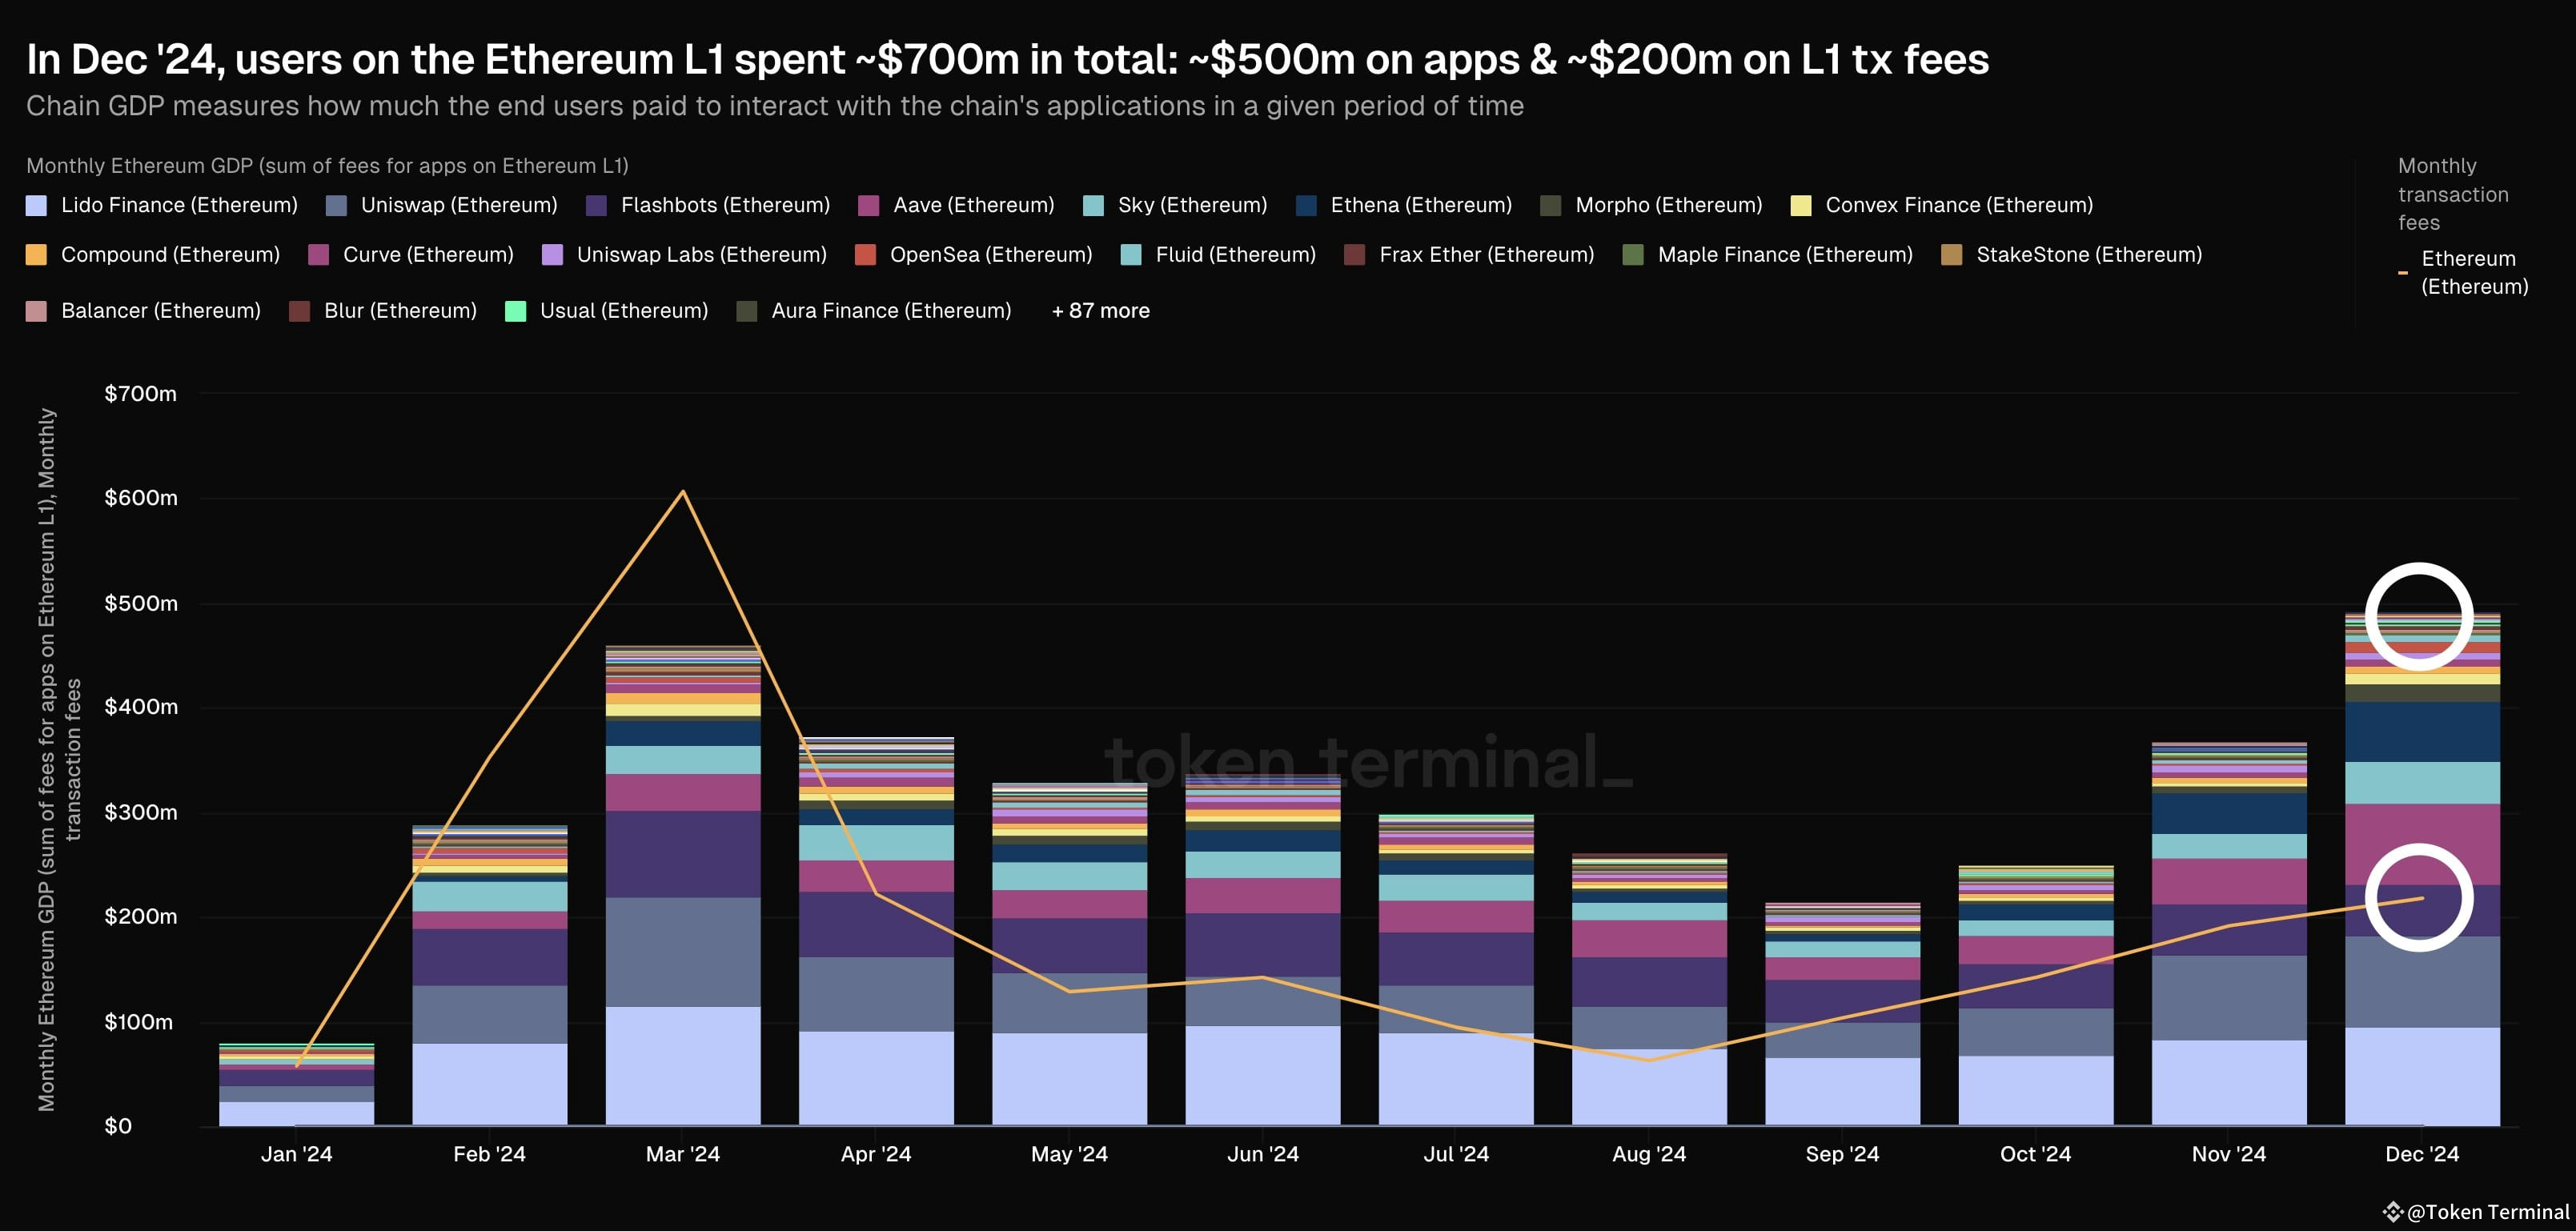Expand the '+ 87 more' legend list
2576x1231 pixels.
pyautogui.click(x=1100, y=311)
